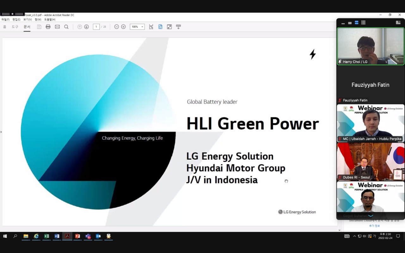
Task: Zoom in using the plus circle icon
Action: tap(123, 27)
